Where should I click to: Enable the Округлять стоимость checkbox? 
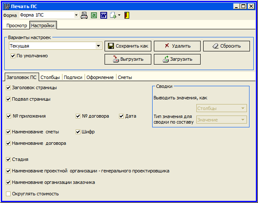[x=9, y=194]
